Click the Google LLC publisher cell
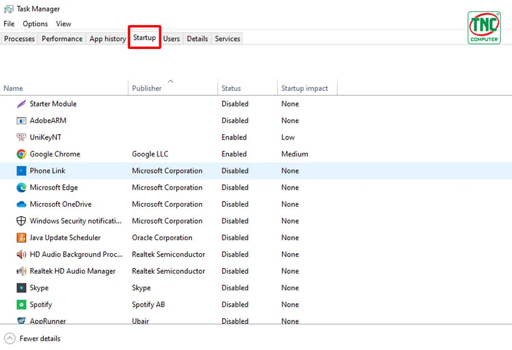512x350 pixels. pos(150,154)
